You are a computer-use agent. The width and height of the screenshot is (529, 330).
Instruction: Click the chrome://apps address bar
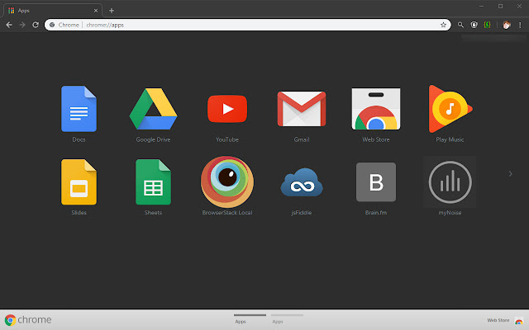(x=248, y=25)
